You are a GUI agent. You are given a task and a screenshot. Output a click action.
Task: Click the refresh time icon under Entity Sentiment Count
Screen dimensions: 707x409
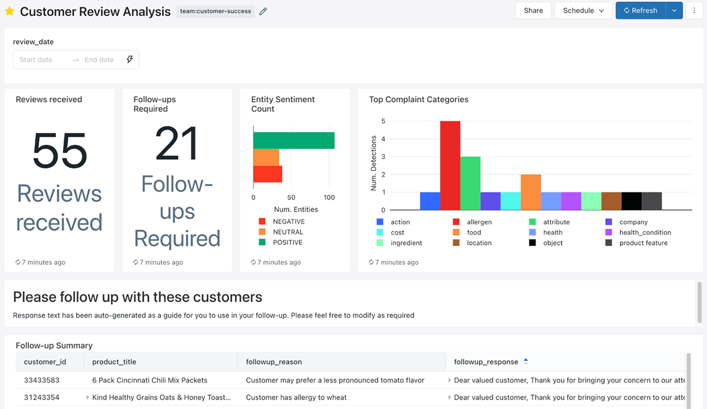tap(254, 262)
